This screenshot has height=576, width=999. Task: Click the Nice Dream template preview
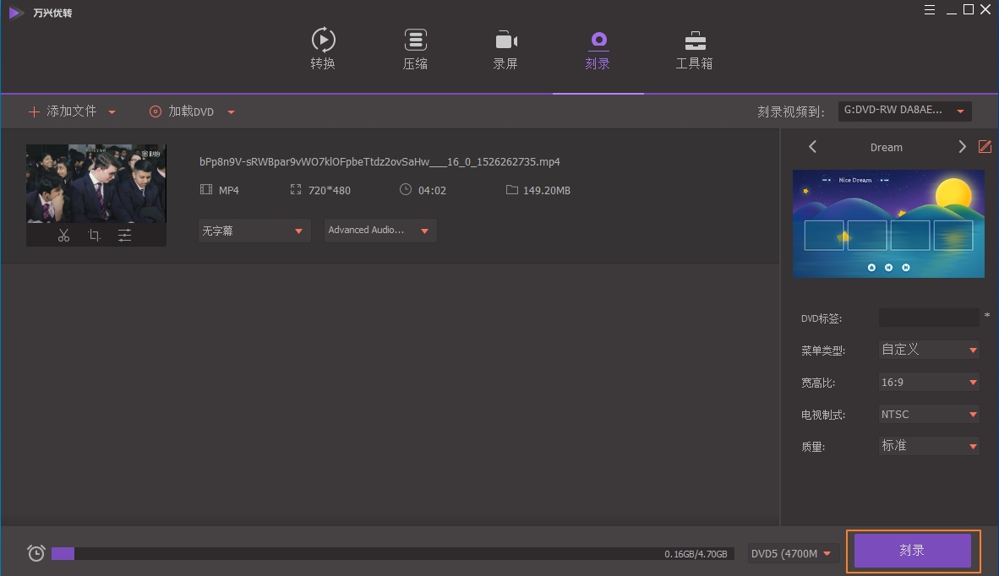pyautogui.click(x=888, y=224)
